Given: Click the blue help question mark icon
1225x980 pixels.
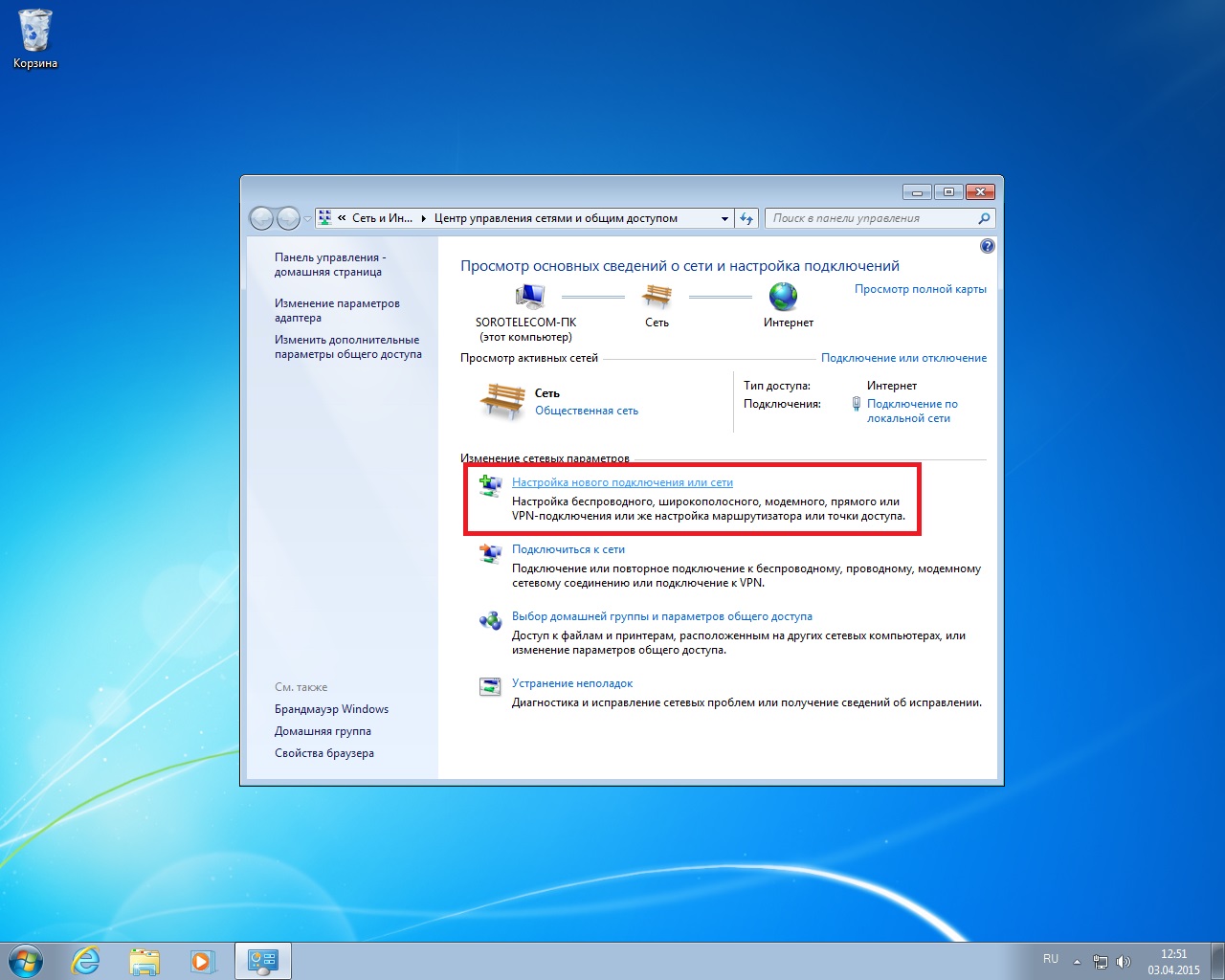Looking at the screenshot, I should (x=987, y=246).
